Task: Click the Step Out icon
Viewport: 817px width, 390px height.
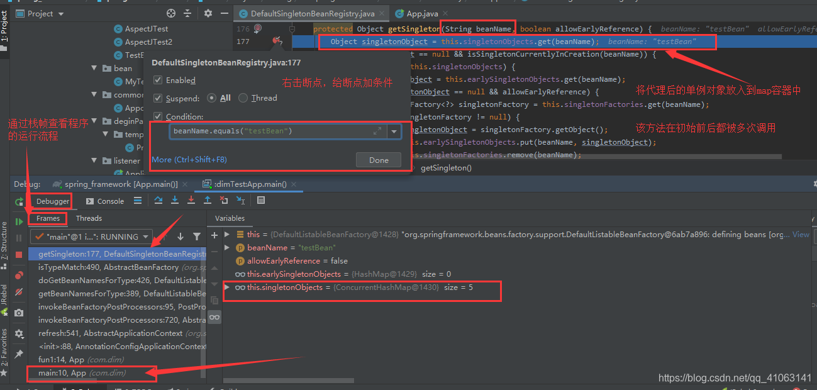Action: (208, 201)
